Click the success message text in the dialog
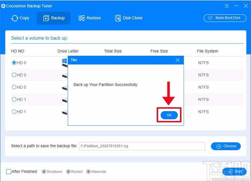Viewport: 251px width, 181px height. [x=106, y=85]
